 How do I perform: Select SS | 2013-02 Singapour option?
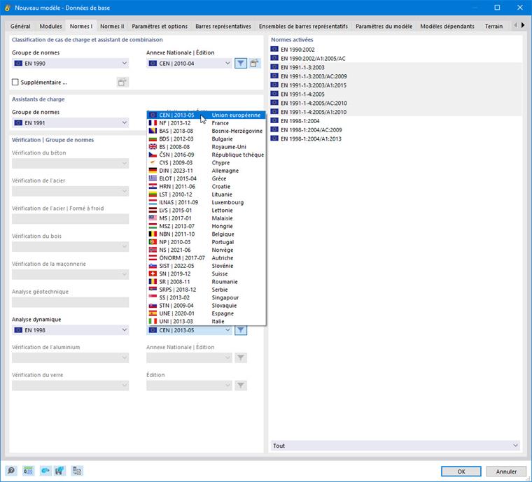(x=206, y=297)
